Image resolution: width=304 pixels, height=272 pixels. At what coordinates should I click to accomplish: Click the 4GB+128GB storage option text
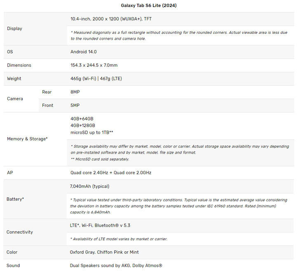(83, 125)
